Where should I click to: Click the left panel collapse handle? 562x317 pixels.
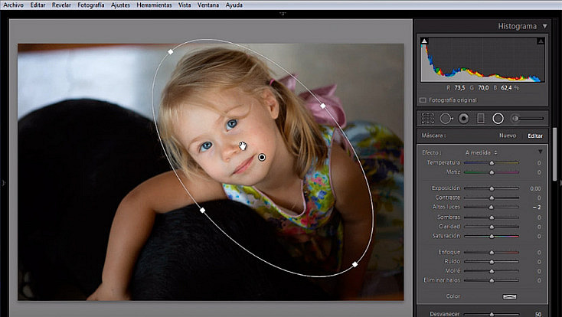point(3,183)
